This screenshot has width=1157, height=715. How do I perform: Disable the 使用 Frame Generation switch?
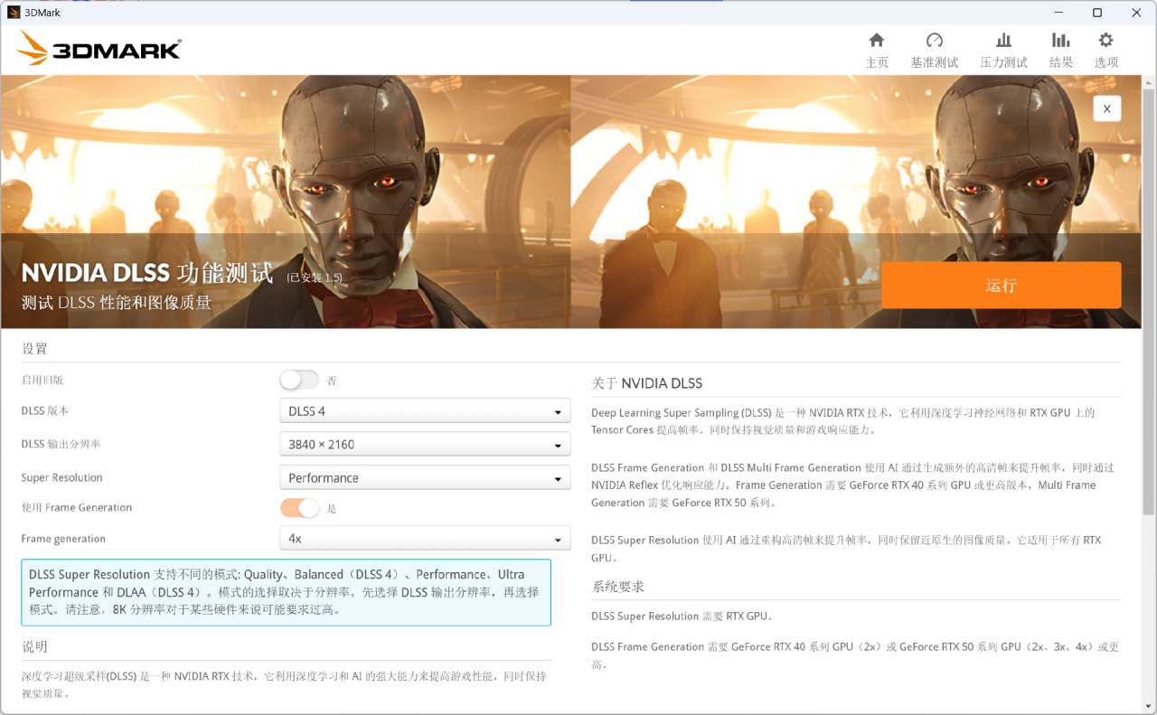coord(299,508)
